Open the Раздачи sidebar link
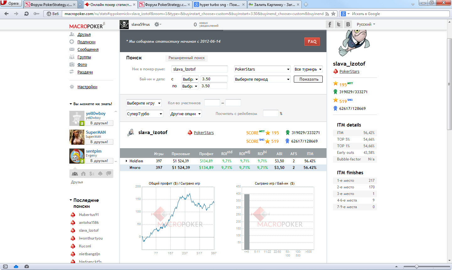Screen dimensions: 452x270 pyautogui.click(x=85, y=72)
